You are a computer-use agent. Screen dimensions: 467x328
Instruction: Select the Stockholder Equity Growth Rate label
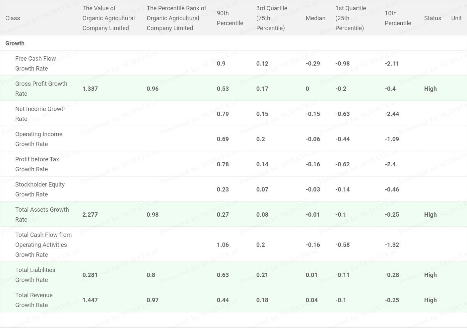(40, 190)
